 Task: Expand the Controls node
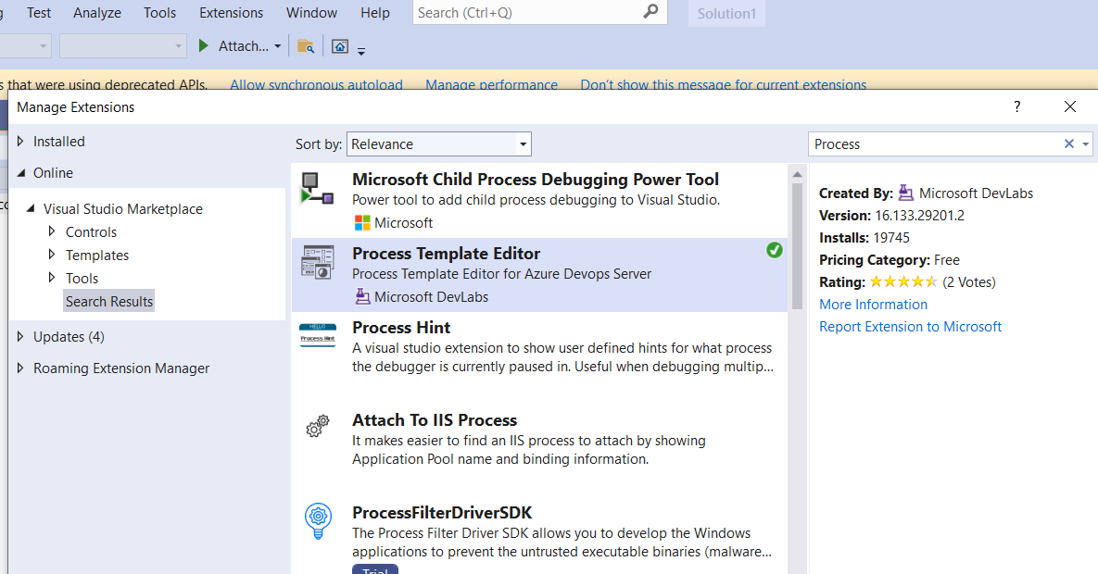(x=51, y=231)
